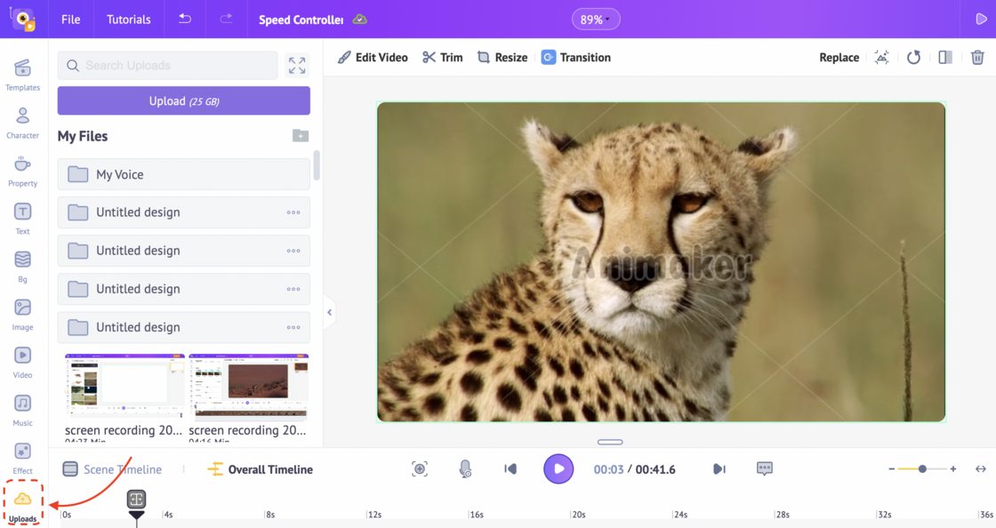Click the Search Uploads field
Viewport: 996px width, 528px height.
coord(169,66)
